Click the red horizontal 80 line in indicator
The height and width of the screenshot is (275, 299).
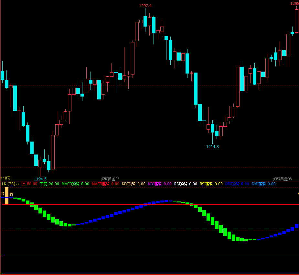tap(151, 204)
